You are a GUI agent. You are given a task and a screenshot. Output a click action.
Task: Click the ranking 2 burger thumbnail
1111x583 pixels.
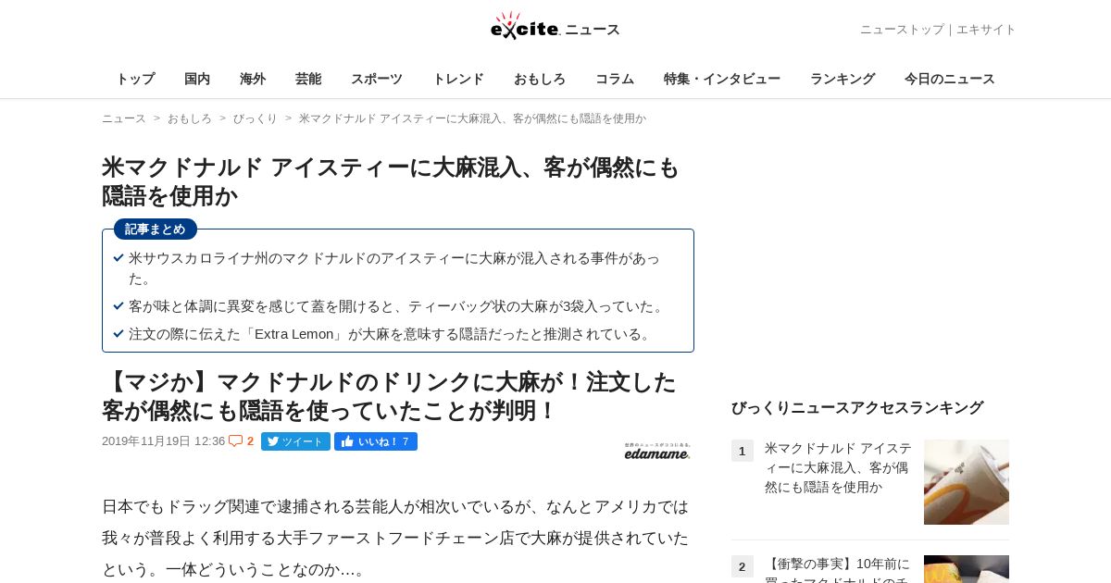point(967,569)
